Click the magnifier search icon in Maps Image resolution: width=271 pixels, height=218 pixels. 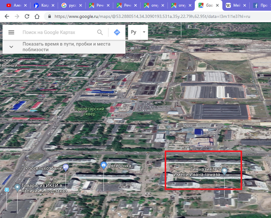click(100, 33)
